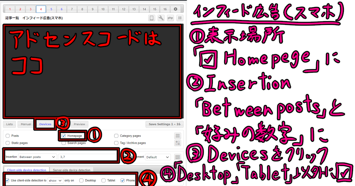Enable the Homepage checkbox
The height and width of the screenshot is (186, 355).
(x=64, y=136)
